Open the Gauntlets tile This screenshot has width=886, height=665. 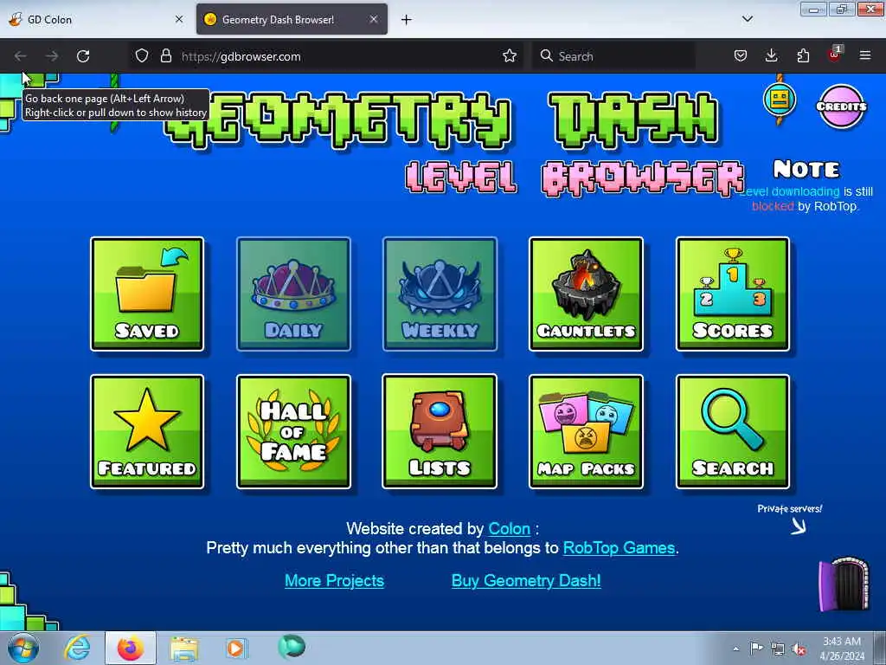pos(586,294)
